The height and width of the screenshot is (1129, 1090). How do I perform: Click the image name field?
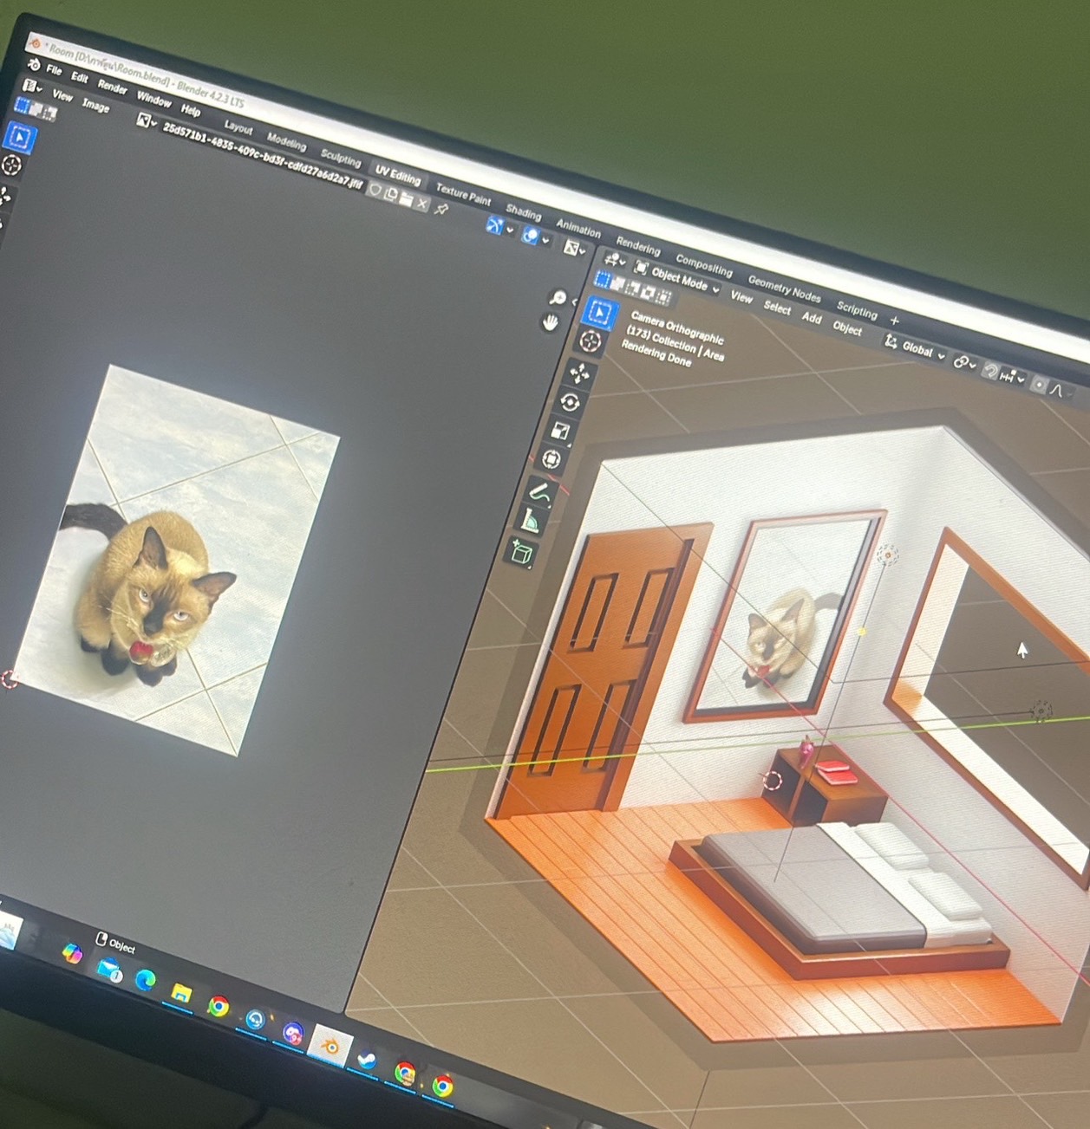[x=263, y=156]
